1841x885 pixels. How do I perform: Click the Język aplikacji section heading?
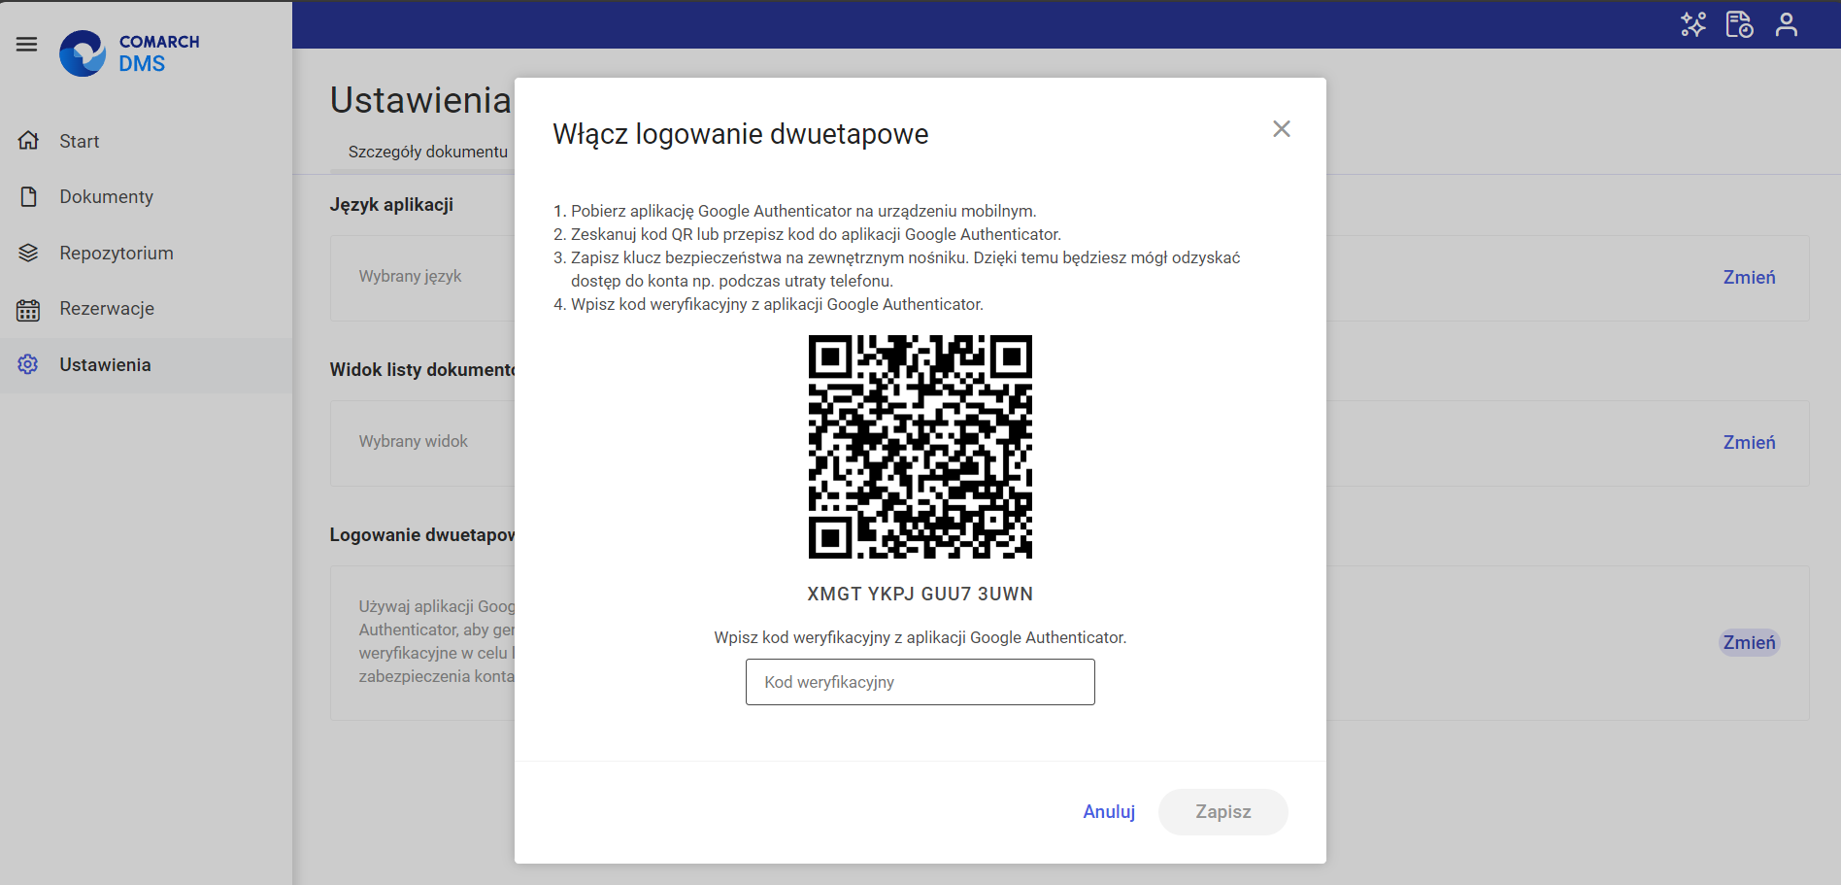click(391, 205)
